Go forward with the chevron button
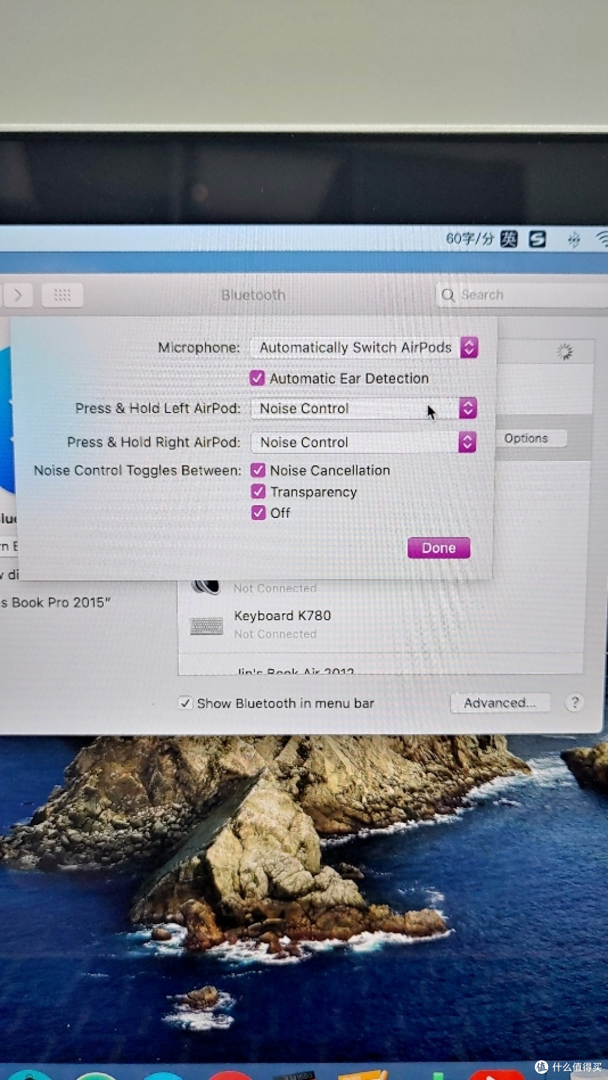This screenshot has width=608, height=1080. [x=18, y=295]
